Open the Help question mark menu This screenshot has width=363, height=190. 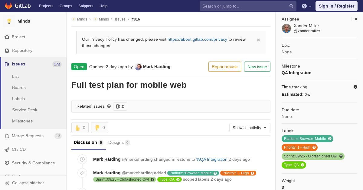pyautogui.click(x=307, y=6)
